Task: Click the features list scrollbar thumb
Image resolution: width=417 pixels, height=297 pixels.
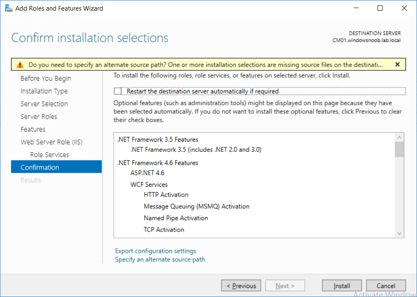Action: [399, 150]
